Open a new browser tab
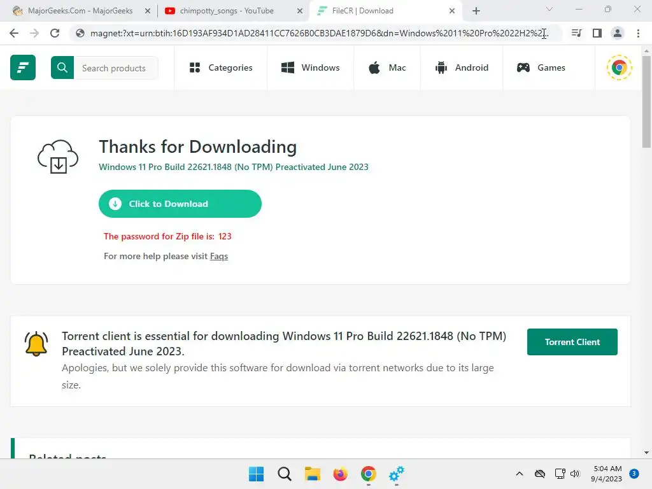Image resolution: width=652 pixels, height=489 pixels. point(476,11)
